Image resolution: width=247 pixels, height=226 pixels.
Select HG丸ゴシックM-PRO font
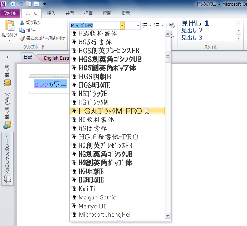(x=117, y=111)
